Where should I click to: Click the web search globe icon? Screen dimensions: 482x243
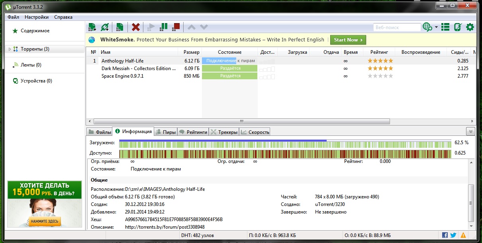click(x=427, y=27)
